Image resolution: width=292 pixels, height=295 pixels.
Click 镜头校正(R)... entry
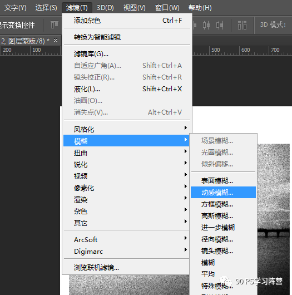(x=127, y=77)
